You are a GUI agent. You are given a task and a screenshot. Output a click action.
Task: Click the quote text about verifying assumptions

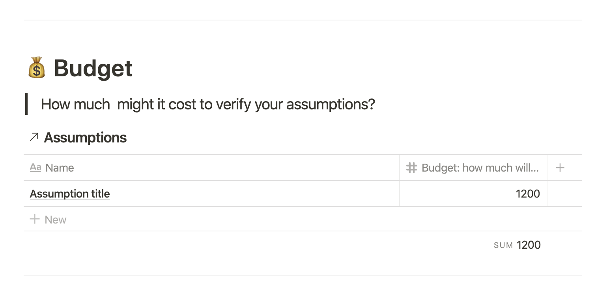[x=208, y=104]
